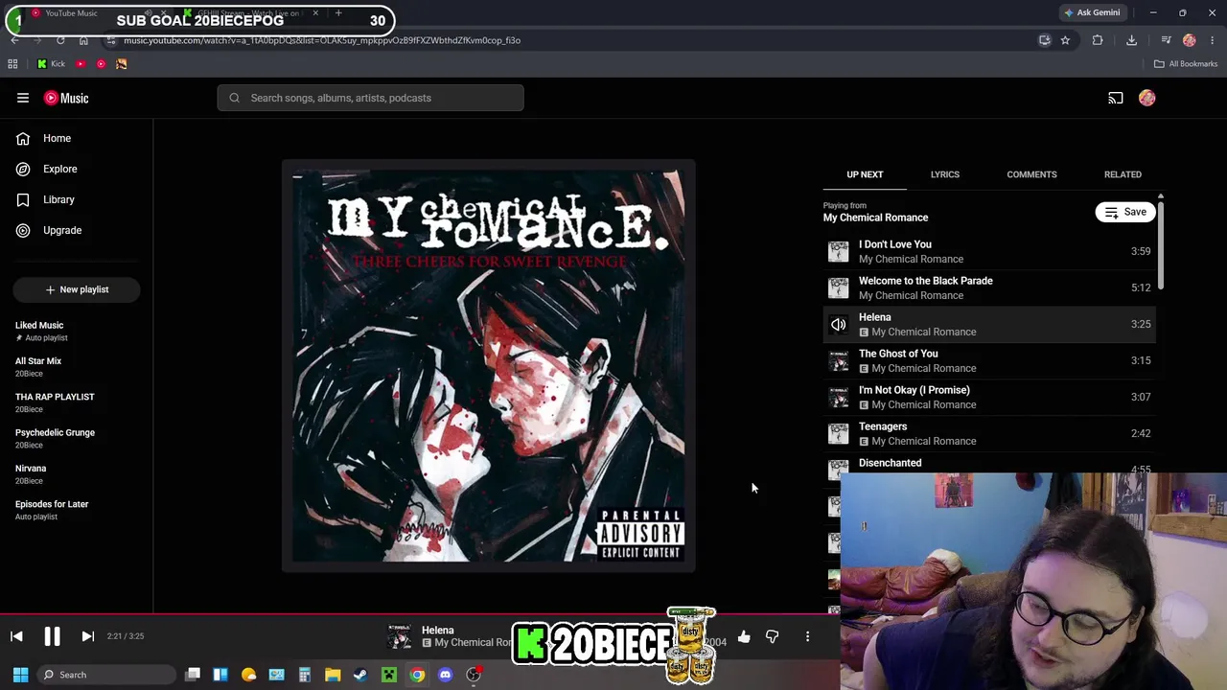1227x690 pixels.
Task: Open the Calculator from the taskbar
Action: coord(305,675)
